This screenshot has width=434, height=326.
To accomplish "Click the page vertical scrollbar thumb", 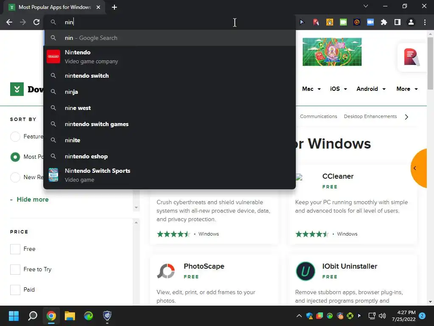I will tap(430, 63).
